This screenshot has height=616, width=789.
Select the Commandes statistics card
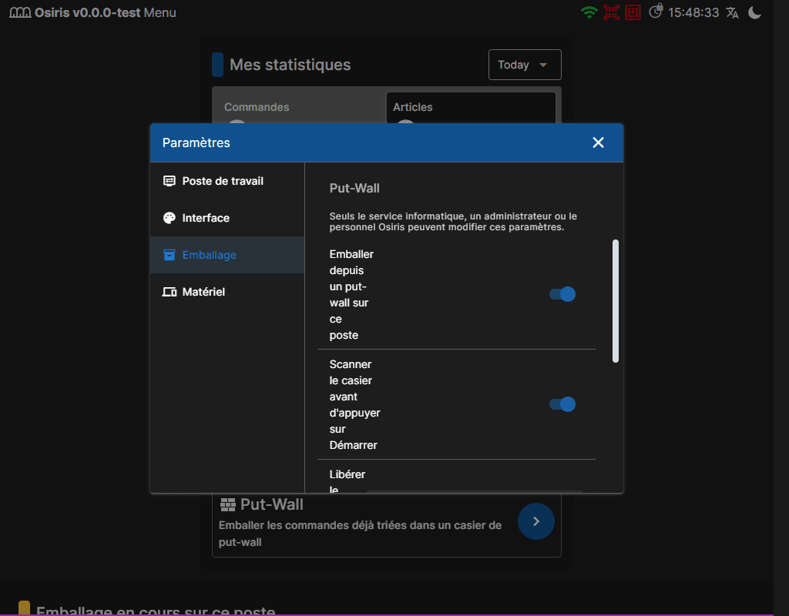(299, 108)
